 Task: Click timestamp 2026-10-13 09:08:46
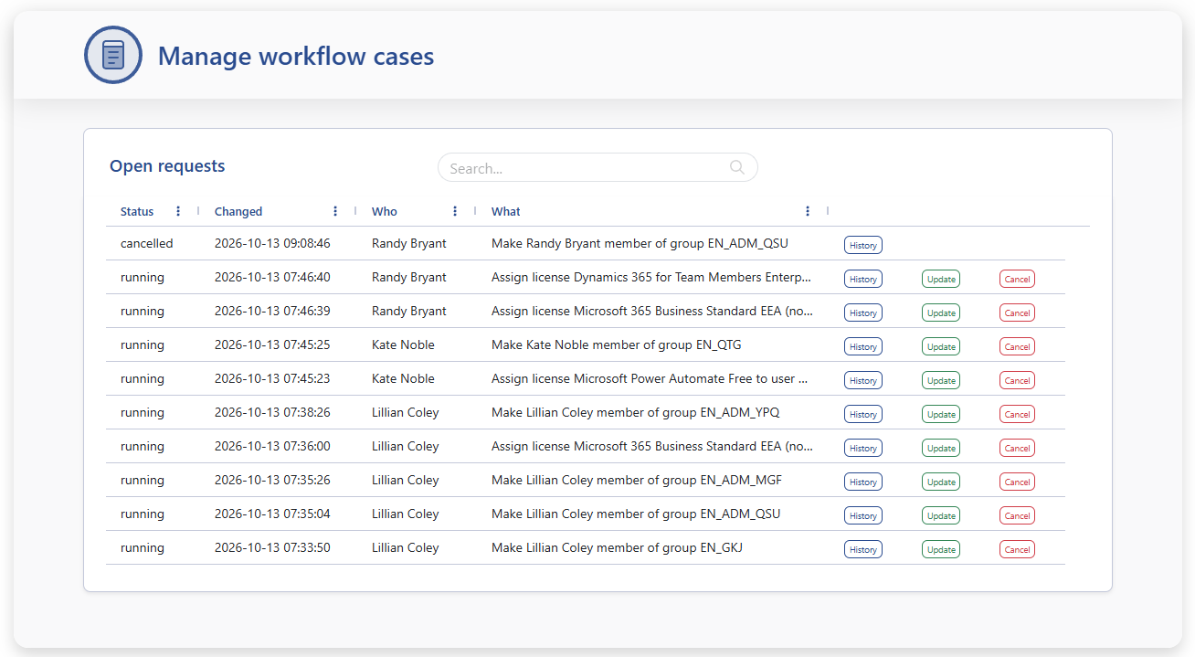click(x=272, y=243)
